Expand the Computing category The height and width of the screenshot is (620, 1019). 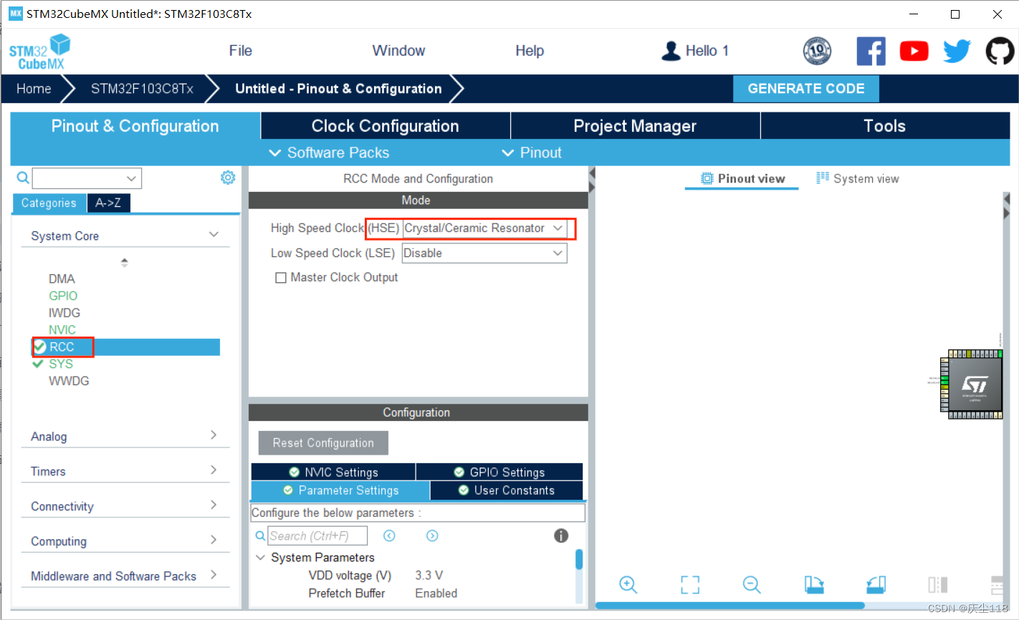(x=214, y=541)
